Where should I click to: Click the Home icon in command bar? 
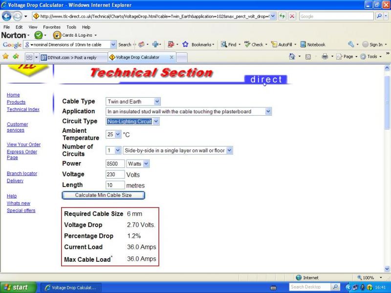pos(292,57)
